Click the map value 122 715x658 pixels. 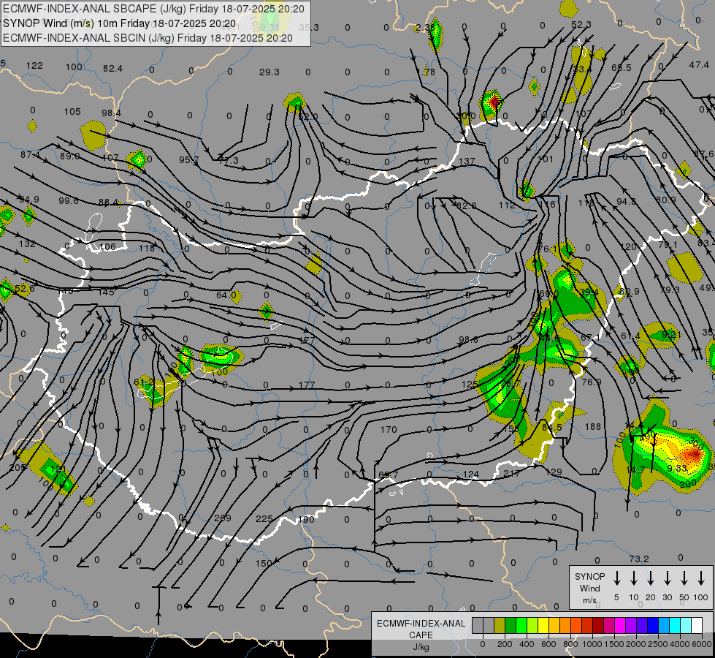[34, 66]
